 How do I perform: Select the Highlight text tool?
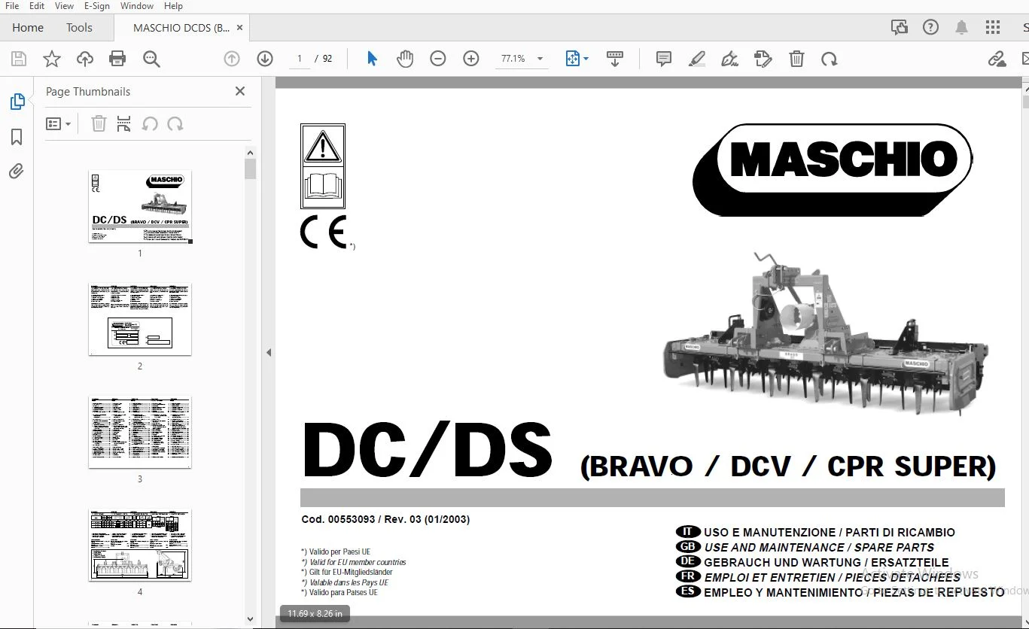tap(697, 59)
